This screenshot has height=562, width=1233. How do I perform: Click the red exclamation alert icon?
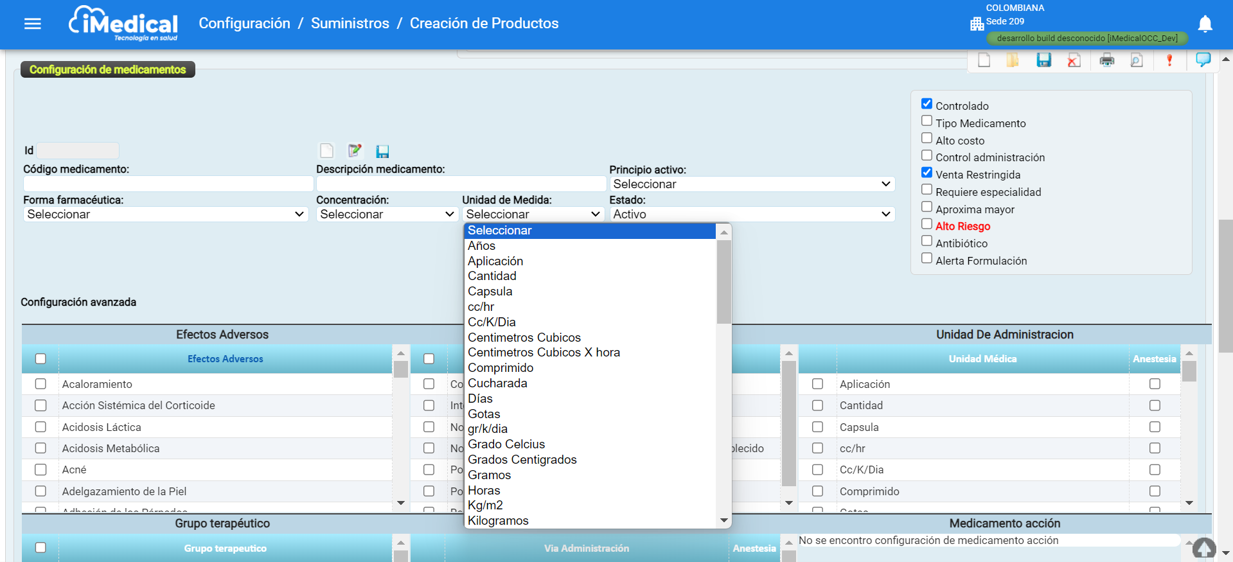[x=1169, y=60]
